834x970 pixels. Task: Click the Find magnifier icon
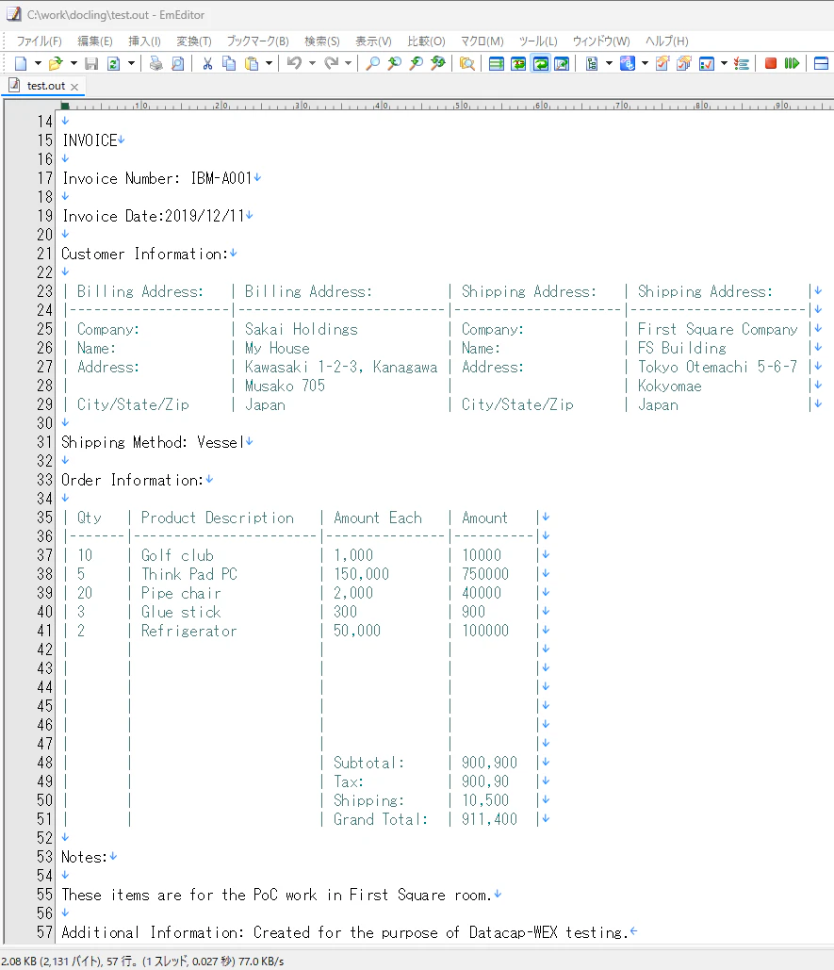(373, 63)
